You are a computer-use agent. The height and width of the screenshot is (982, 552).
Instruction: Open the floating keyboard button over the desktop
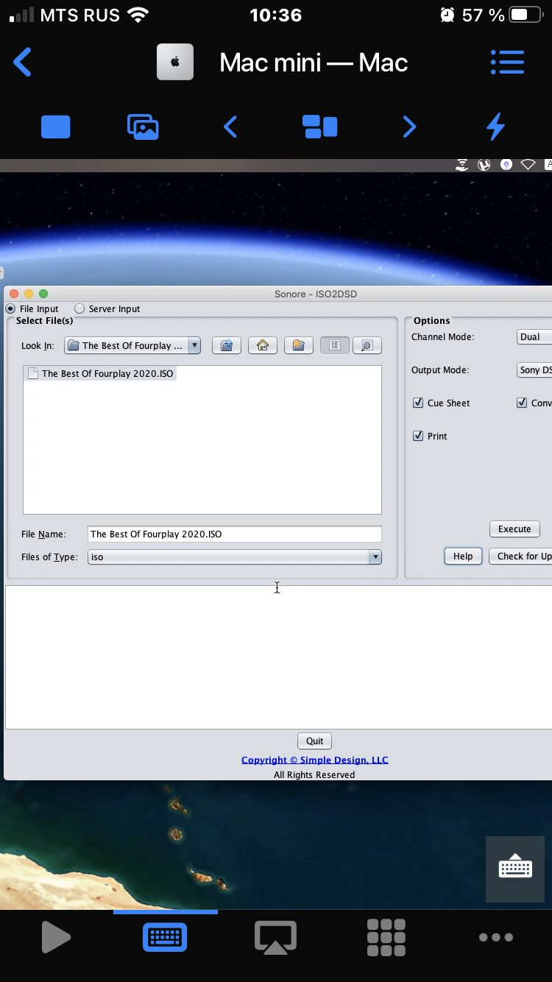point(515,869)
